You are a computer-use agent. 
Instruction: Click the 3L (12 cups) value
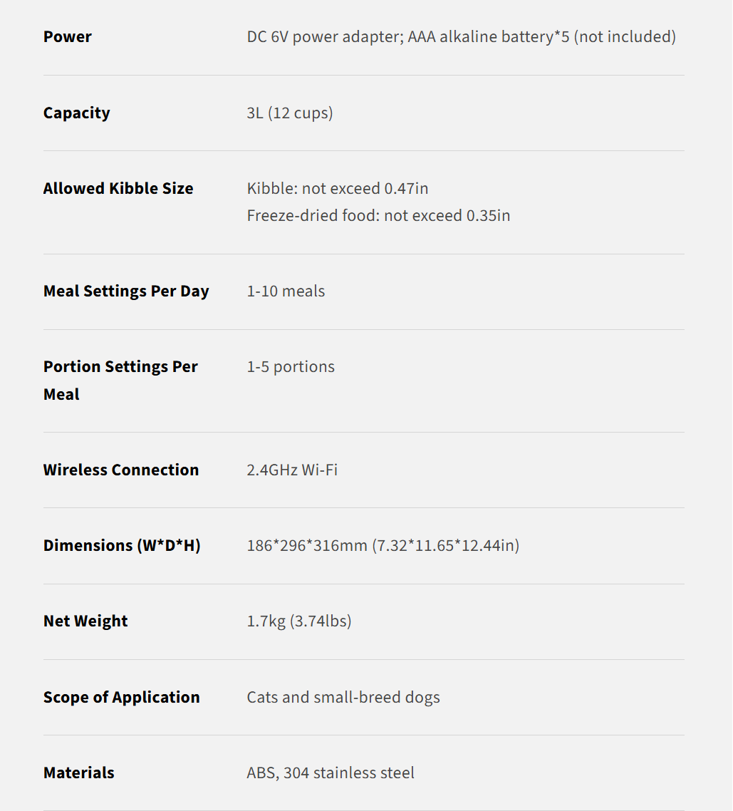290,113
